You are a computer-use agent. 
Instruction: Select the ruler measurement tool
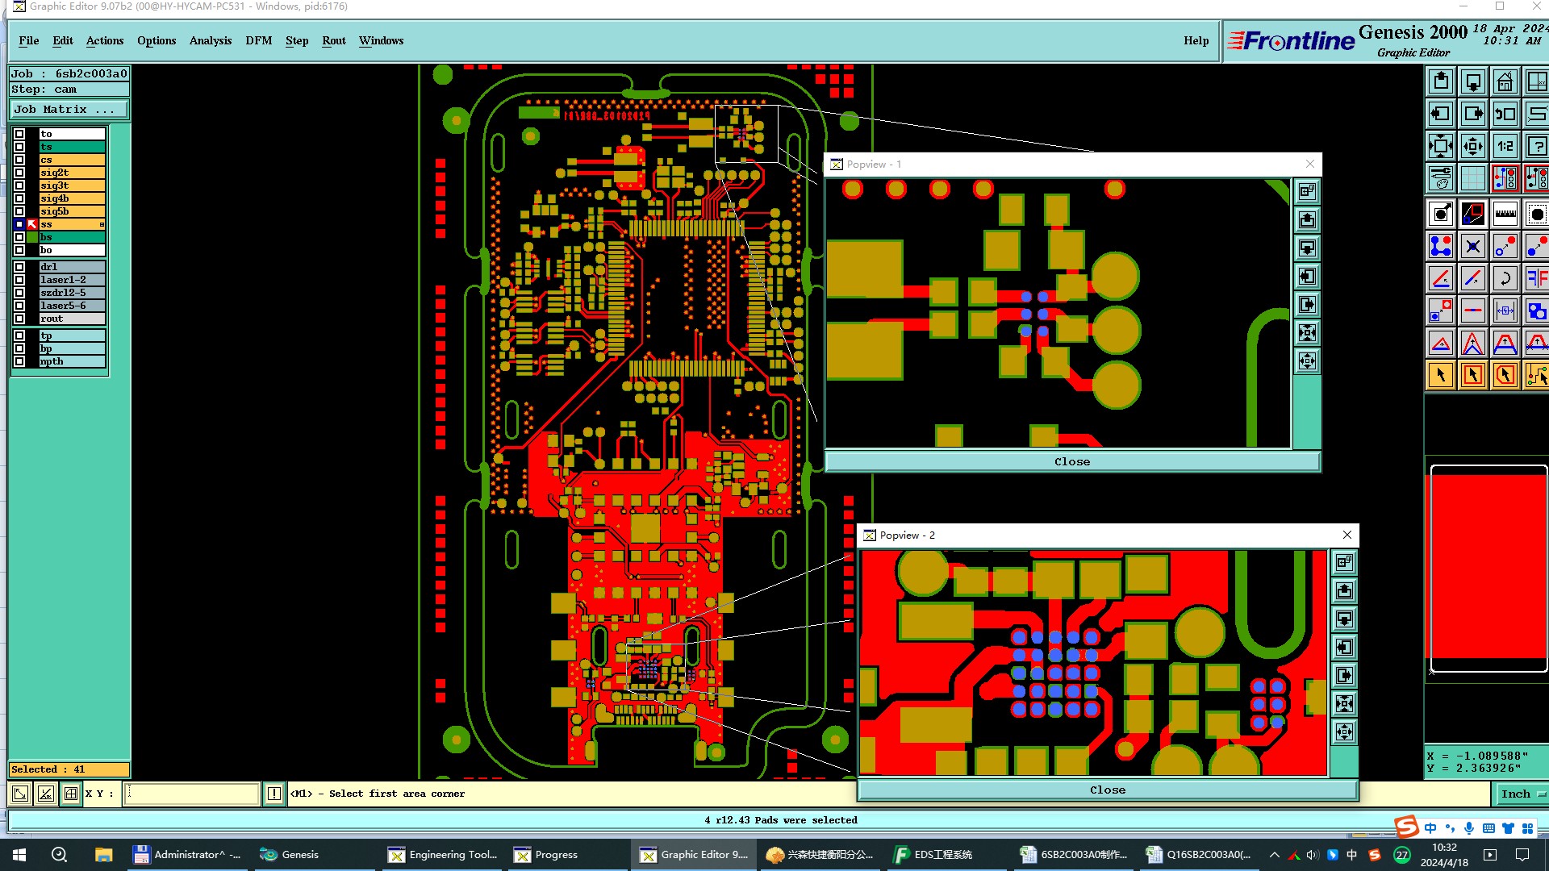point(1505,214)
